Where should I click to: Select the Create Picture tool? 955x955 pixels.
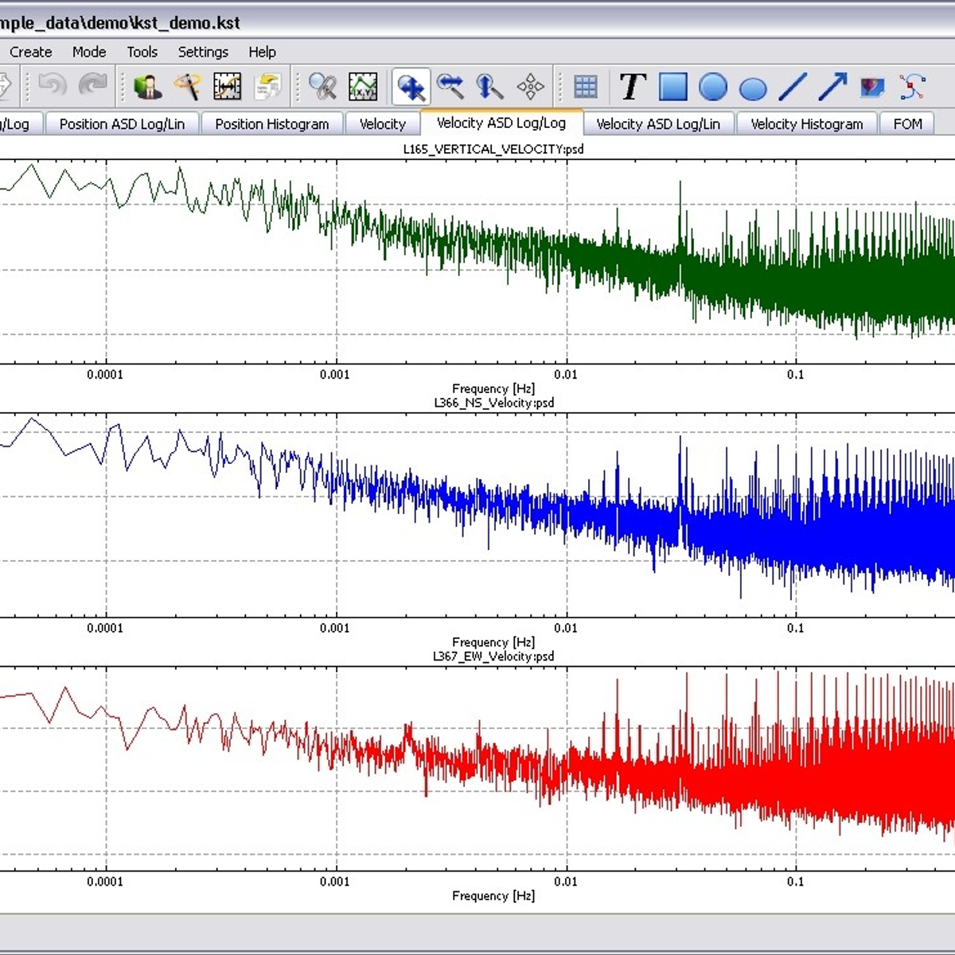click(x=870, y=86)
